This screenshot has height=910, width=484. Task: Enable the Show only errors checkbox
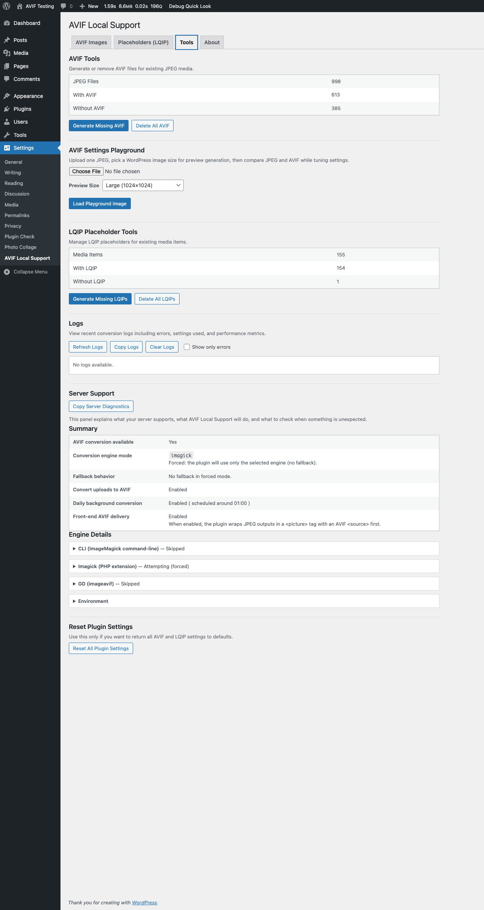click(187, 347)
